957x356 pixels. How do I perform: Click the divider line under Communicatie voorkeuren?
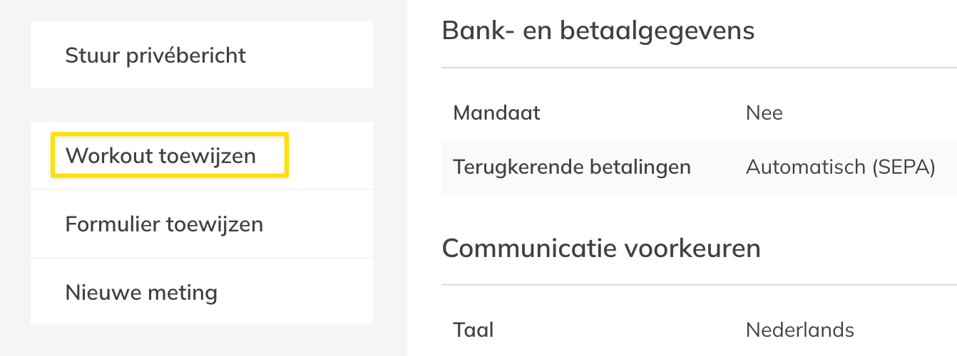click(699, 285)
